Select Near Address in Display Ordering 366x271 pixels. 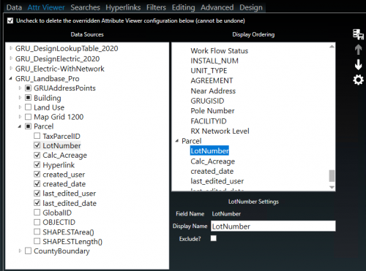click(213, 91)
